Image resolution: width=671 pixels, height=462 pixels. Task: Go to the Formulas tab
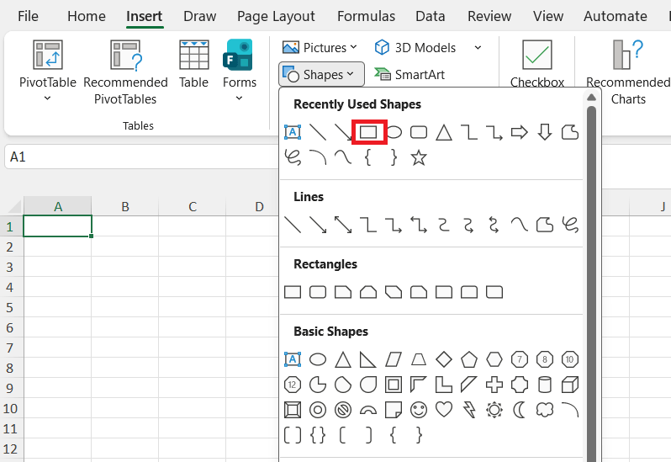point(366,16)
